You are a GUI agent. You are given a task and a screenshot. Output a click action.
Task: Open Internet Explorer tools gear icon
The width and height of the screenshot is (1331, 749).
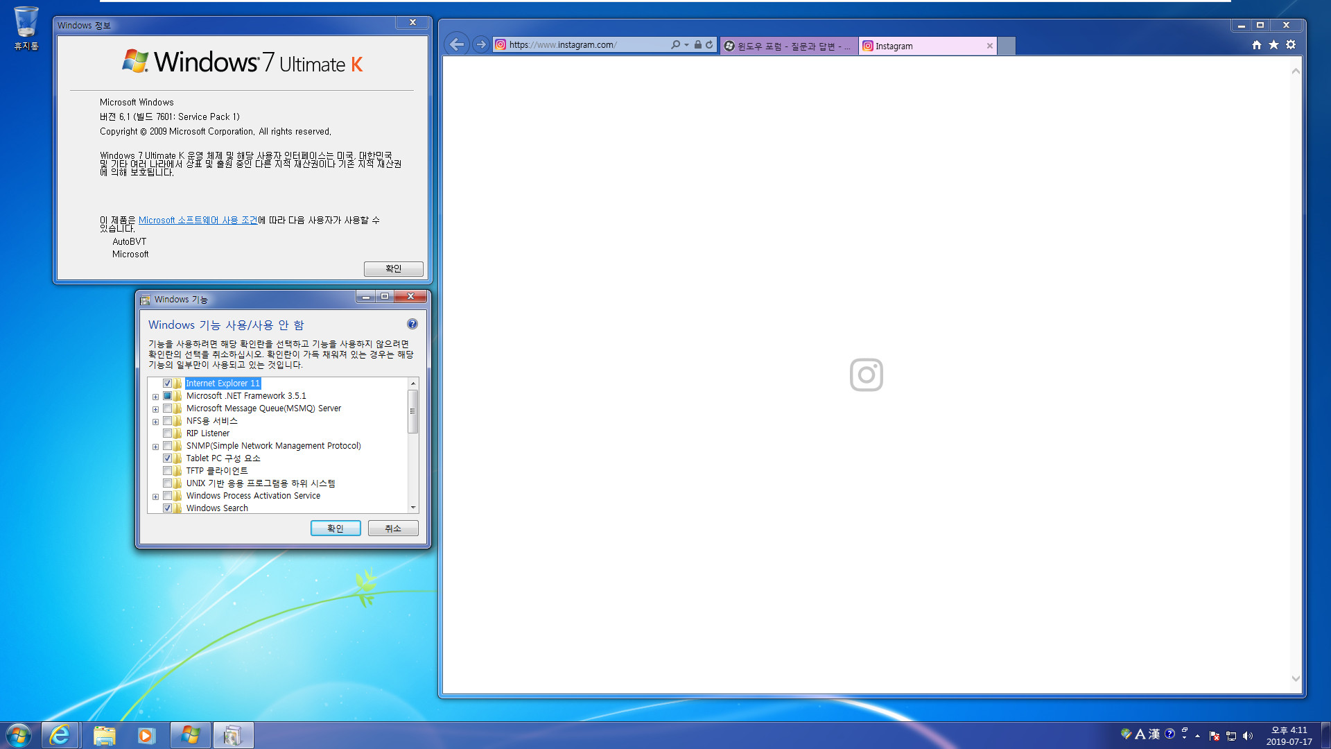click(x=1291, y=44)
